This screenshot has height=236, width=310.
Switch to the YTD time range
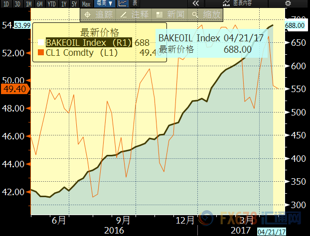click(50, 3)
